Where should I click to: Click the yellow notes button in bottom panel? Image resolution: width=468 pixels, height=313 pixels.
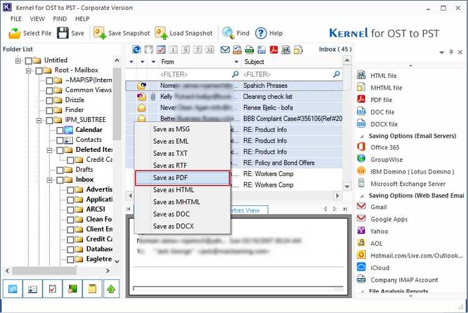coord(92,289)
